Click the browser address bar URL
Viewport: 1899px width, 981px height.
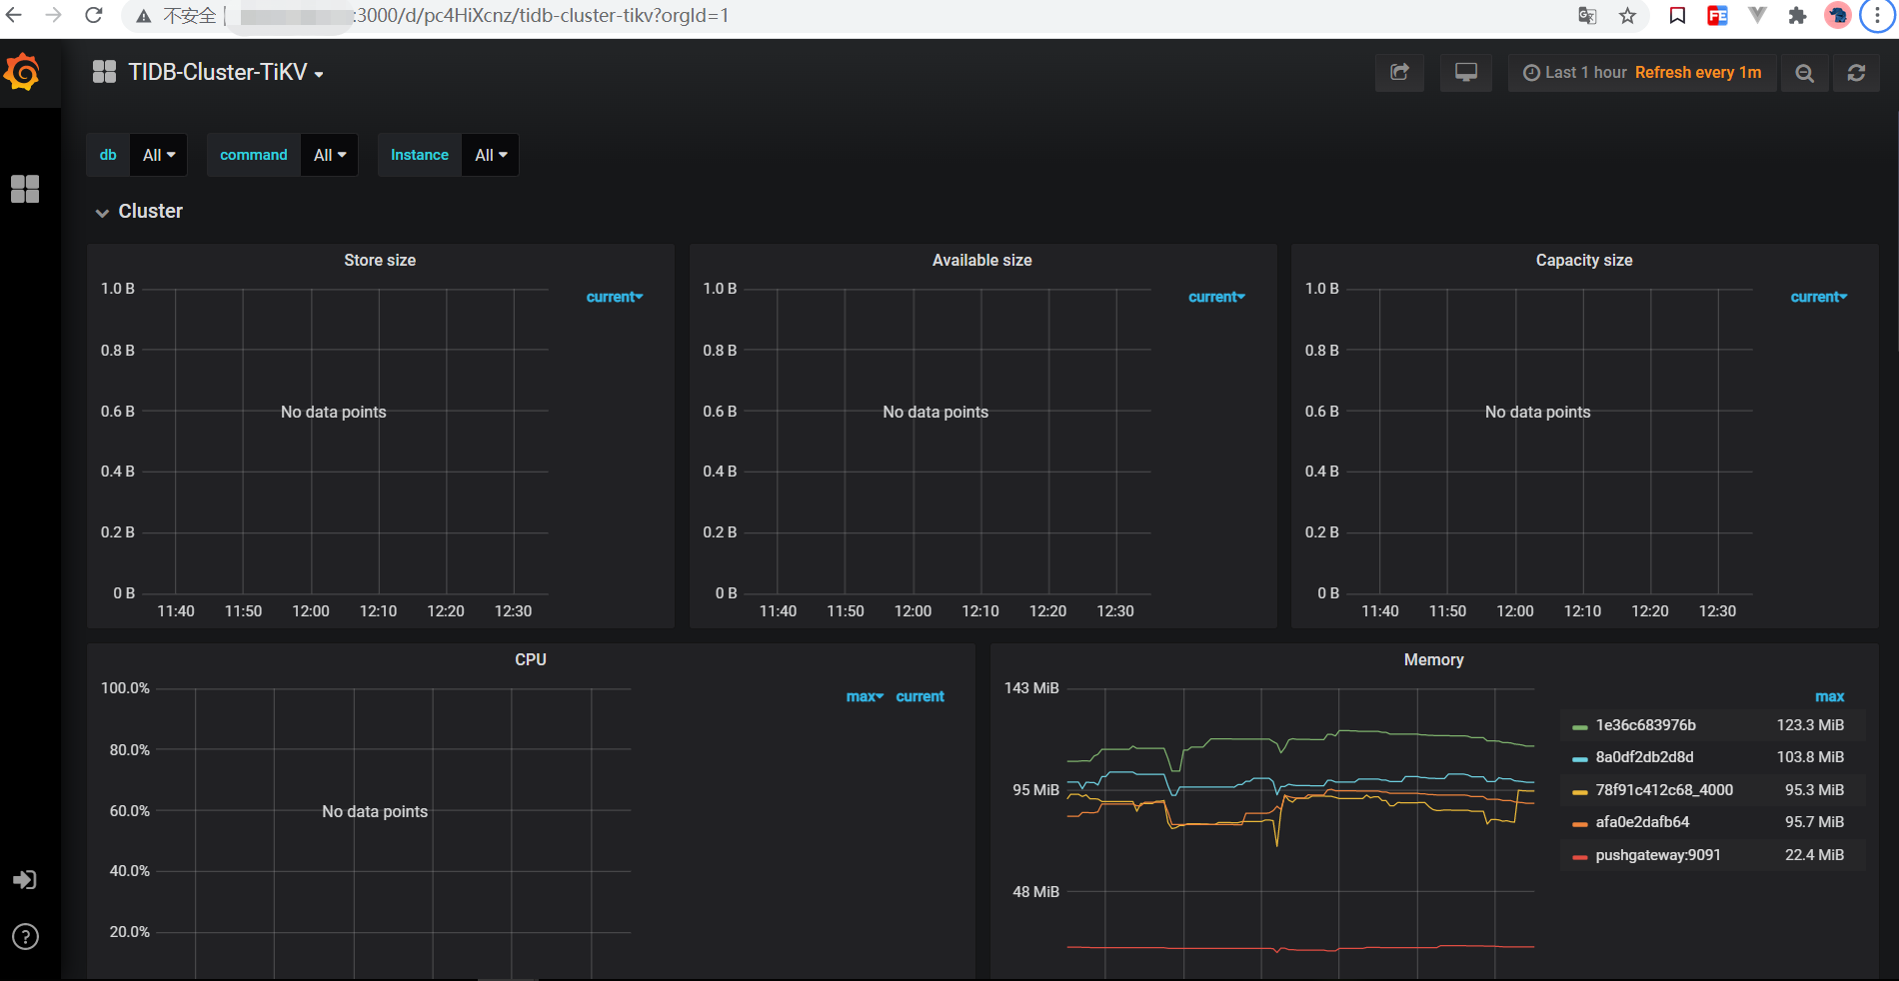click(x=540, y=16)
